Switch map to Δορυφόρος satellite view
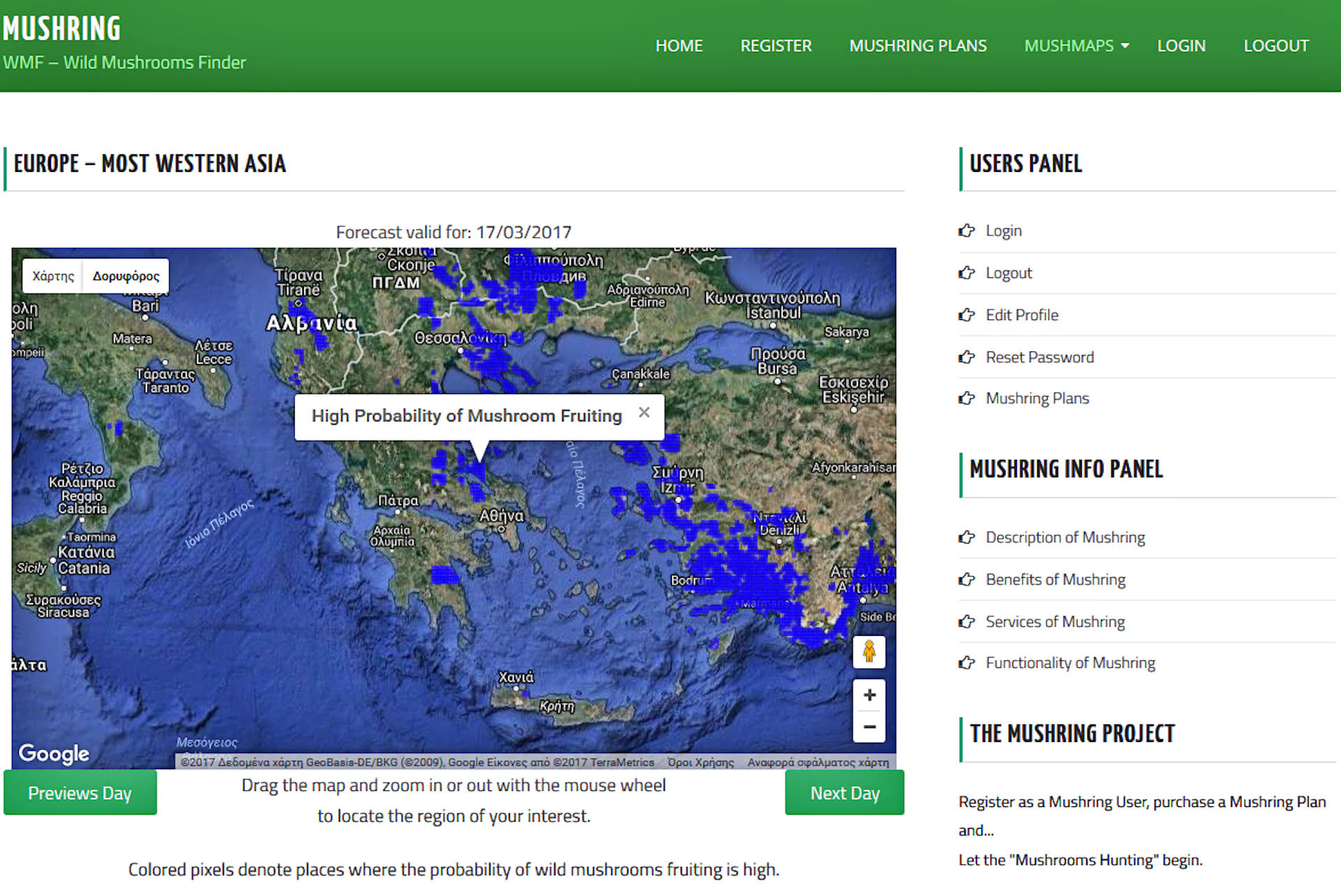This screenshot has height=895, width=1341. [x=126, y=276]
